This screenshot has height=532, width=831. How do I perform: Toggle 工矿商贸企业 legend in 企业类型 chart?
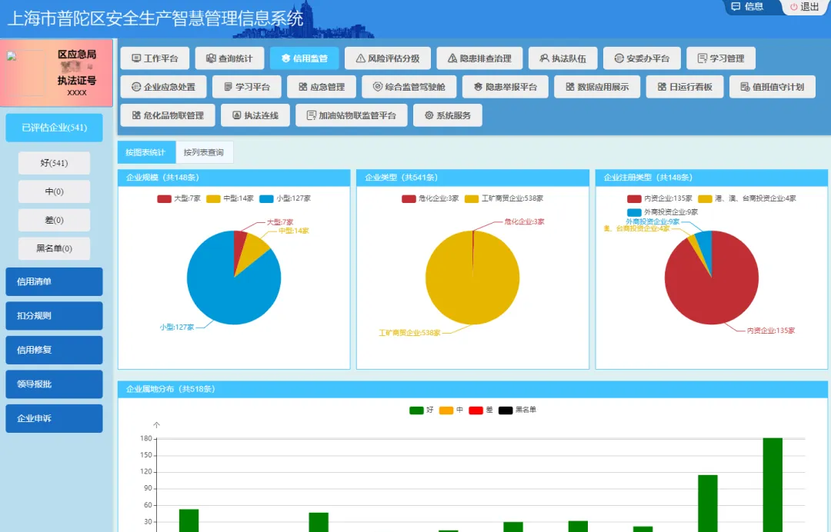(472, 198)
